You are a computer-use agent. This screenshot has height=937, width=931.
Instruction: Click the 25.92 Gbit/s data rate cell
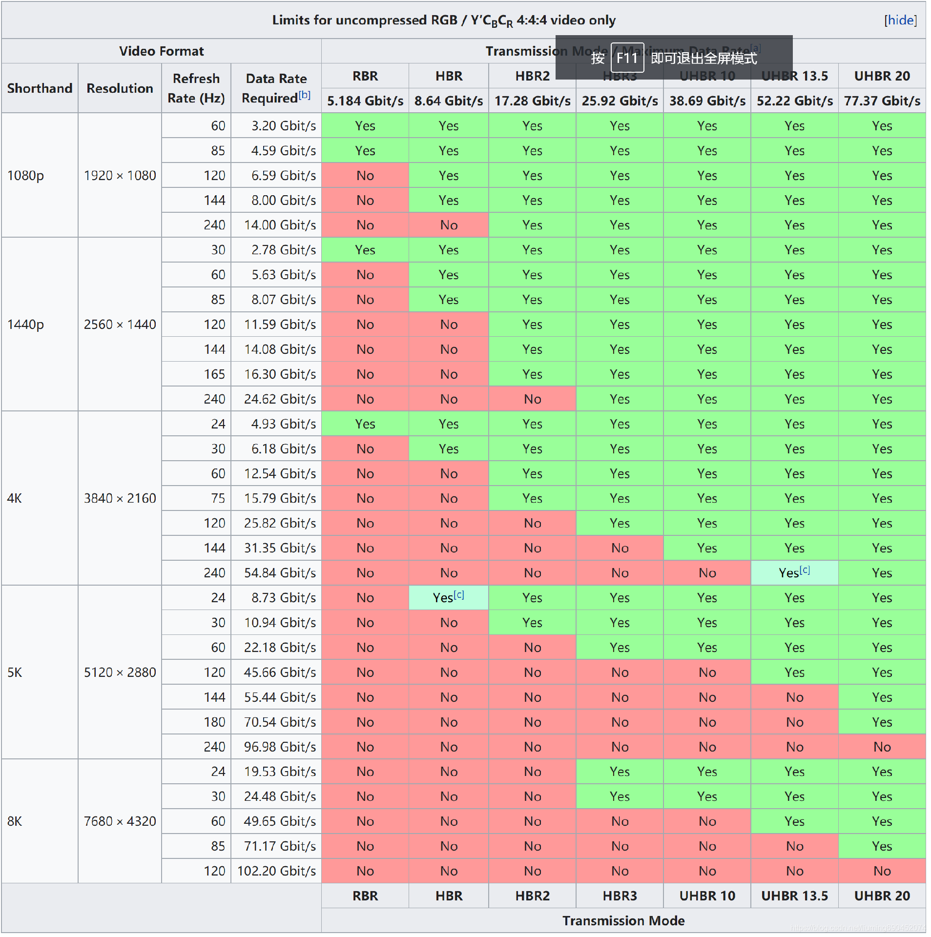point(620,101)
